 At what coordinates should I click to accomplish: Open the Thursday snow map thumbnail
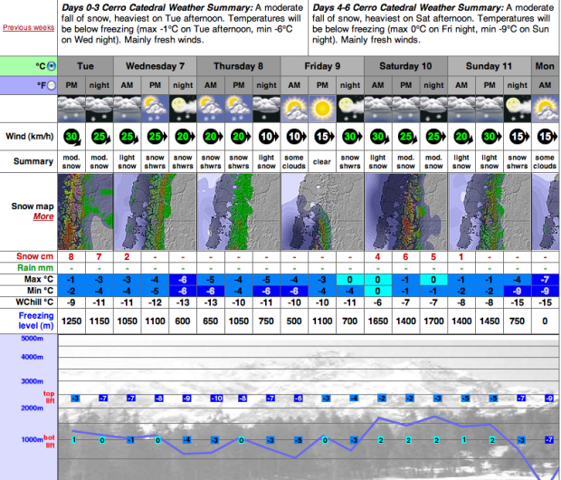[239, 212]
